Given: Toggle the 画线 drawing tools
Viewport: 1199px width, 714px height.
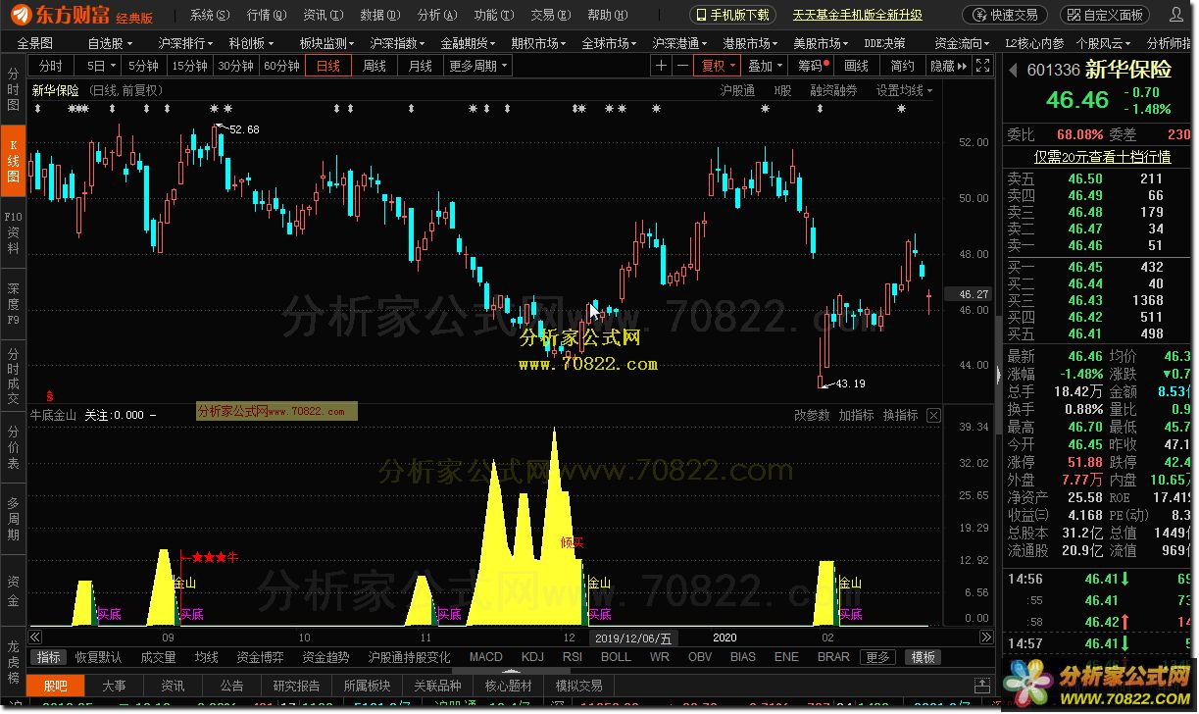Looking at the screenshot, I should coord(856,66).
